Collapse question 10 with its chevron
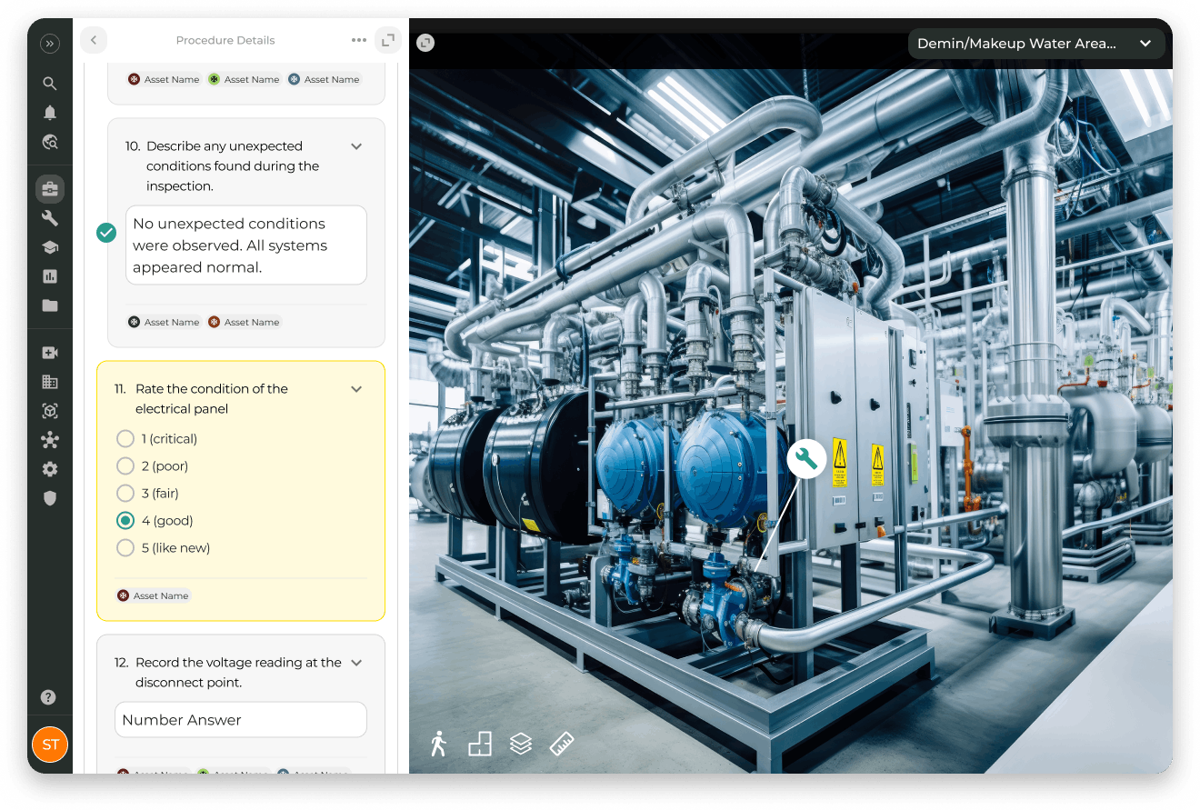Viewport: 1200px width, 810px height. pyautogui.click(x=356, y=146)
